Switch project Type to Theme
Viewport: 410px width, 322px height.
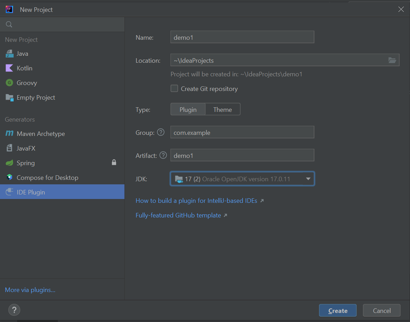[x=223, y=109]
